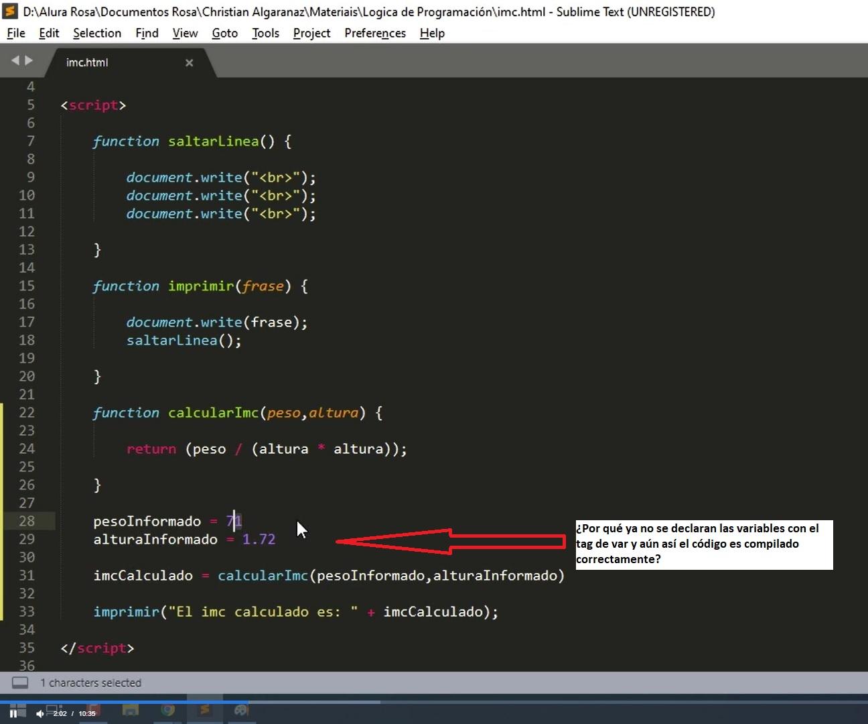
Task: Click the jump forward arrow beside tabs
Action: [x=29, y=60]
